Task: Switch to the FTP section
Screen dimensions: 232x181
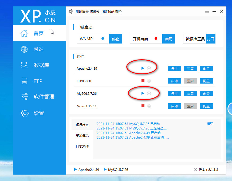Action: 39,81
